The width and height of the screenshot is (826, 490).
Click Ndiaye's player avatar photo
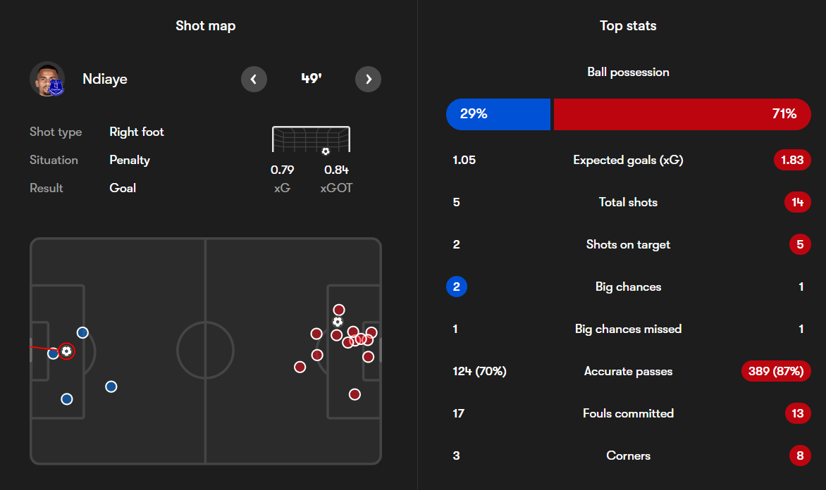[x=47, y=79]
